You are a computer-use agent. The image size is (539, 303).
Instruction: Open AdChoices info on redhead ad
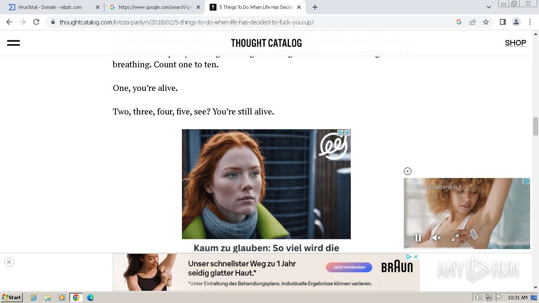coord(341,133)
